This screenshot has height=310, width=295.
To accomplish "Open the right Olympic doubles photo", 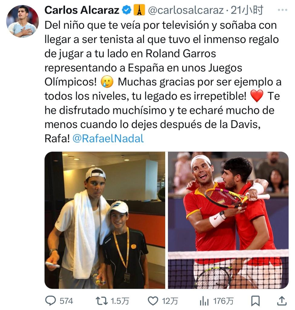I will [x=228, y=220].
